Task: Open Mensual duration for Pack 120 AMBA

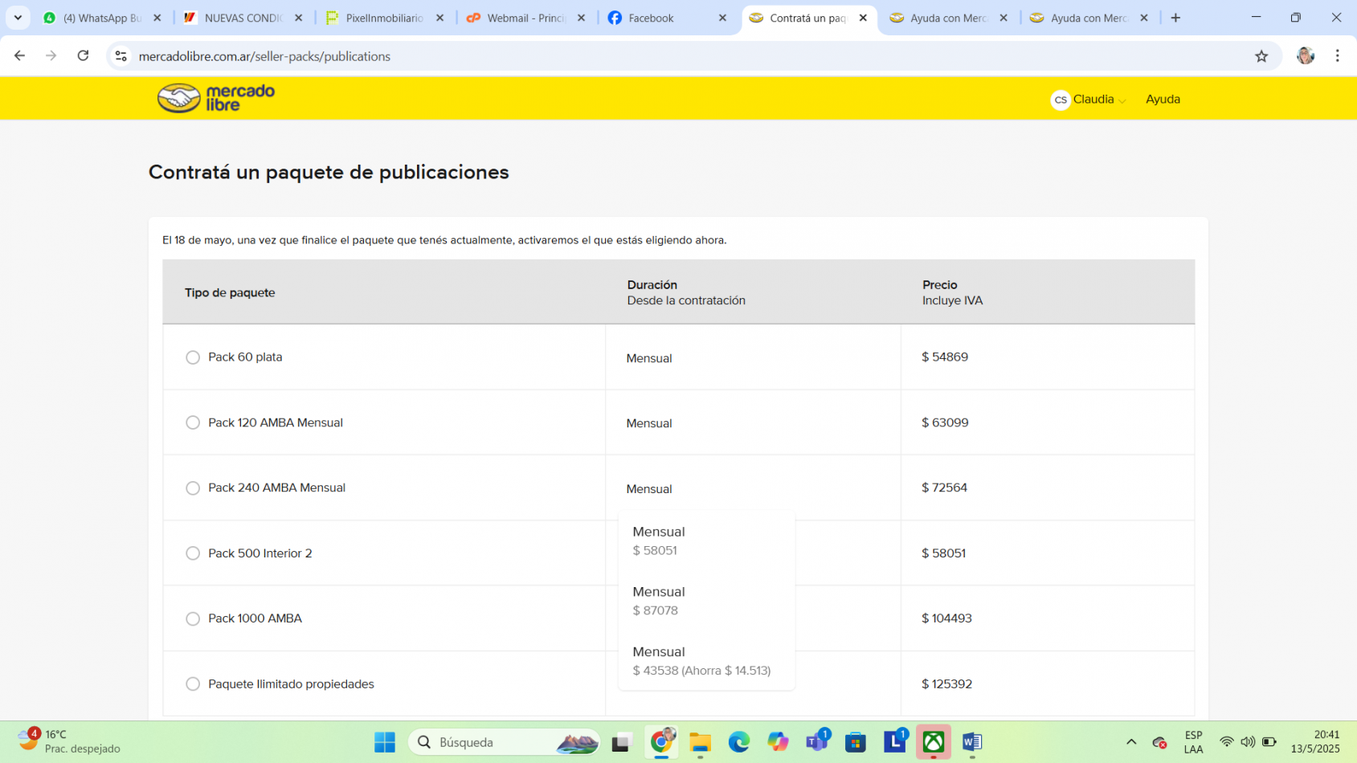Action: (649, 423)
